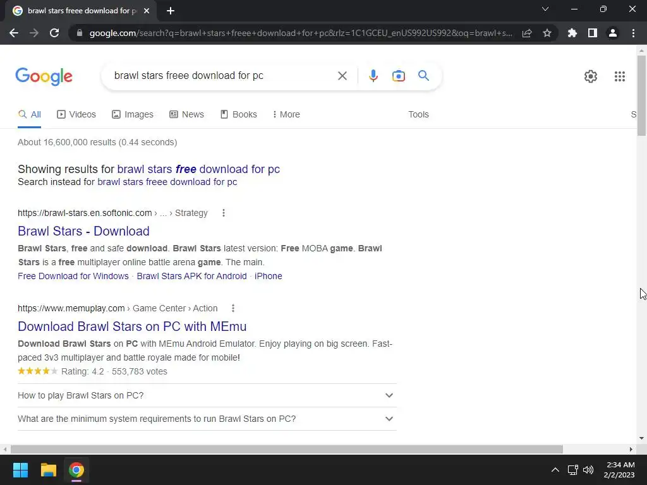Open Google quick settings gear
647x485 pixels.
coord(591,76)
